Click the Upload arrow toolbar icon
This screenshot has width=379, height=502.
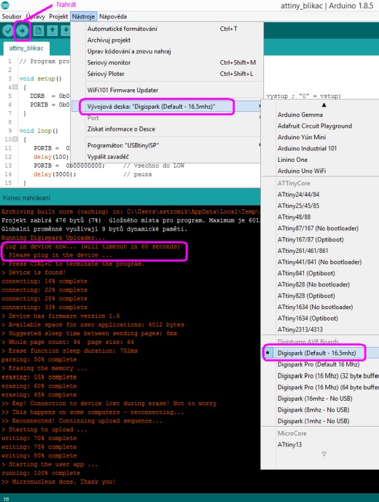pos(22,31)
